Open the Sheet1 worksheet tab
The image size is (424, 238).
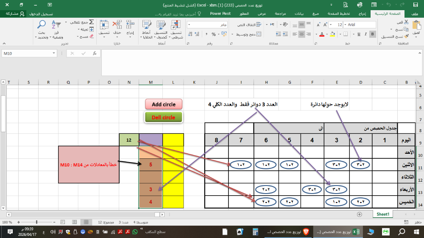pos(383,215)
